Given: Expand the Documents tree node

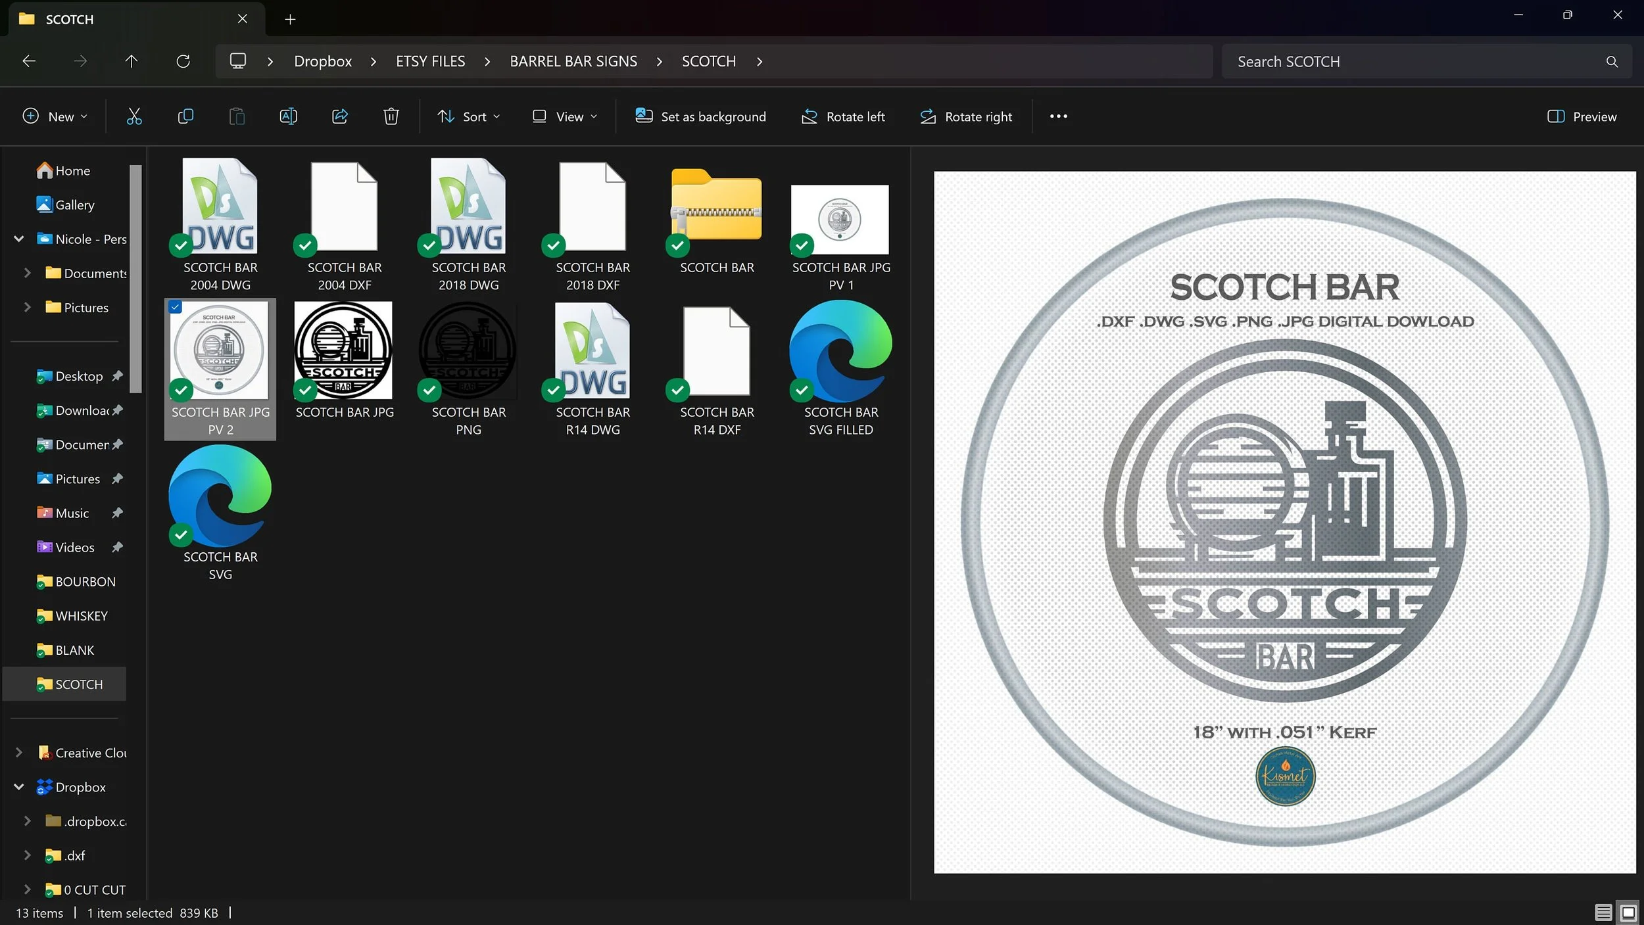Looking at the screenshot, I should [x=27, y=273].
